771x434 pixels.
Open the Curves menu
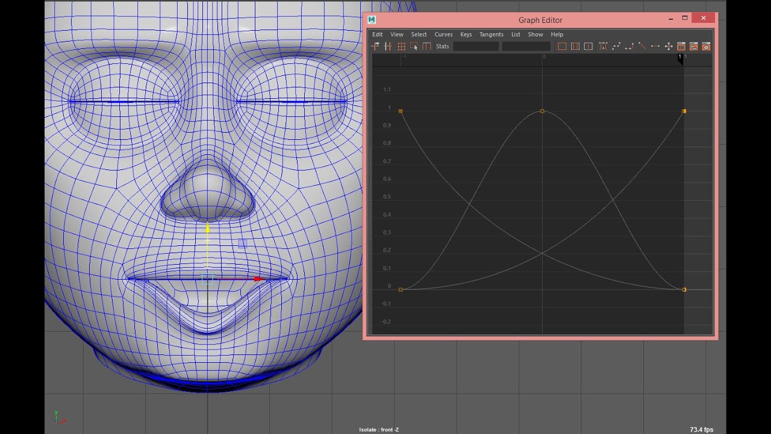pyautogui.click(x=443, y=34)
